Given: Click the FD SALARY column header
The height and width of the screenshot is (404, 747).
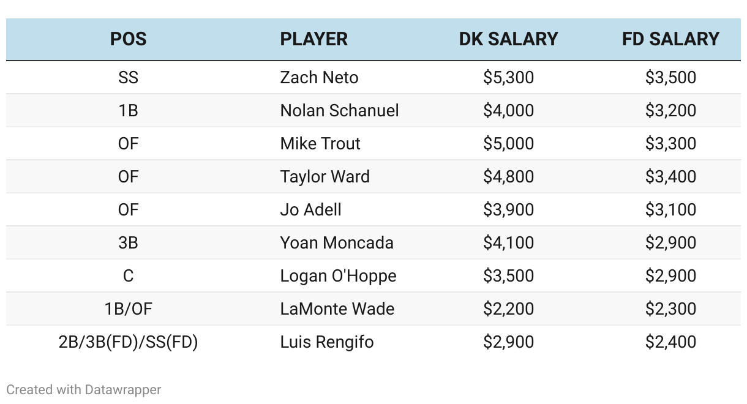Looking at the screenshot, I should pyautogui.click(x=670, y=39).
